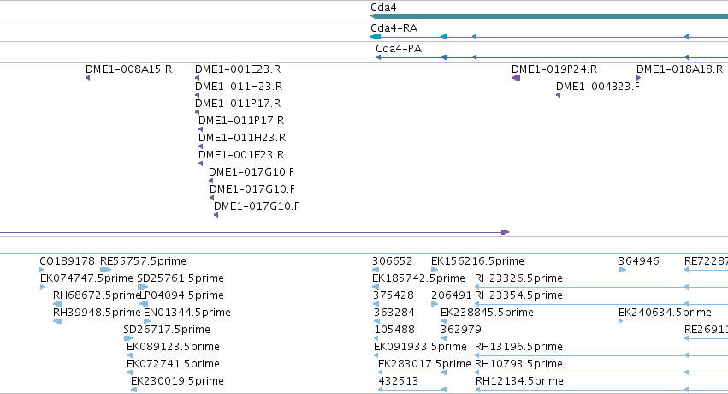
Task: Select the RH39948.5prime EST label
Action: (x=97, y=313)
